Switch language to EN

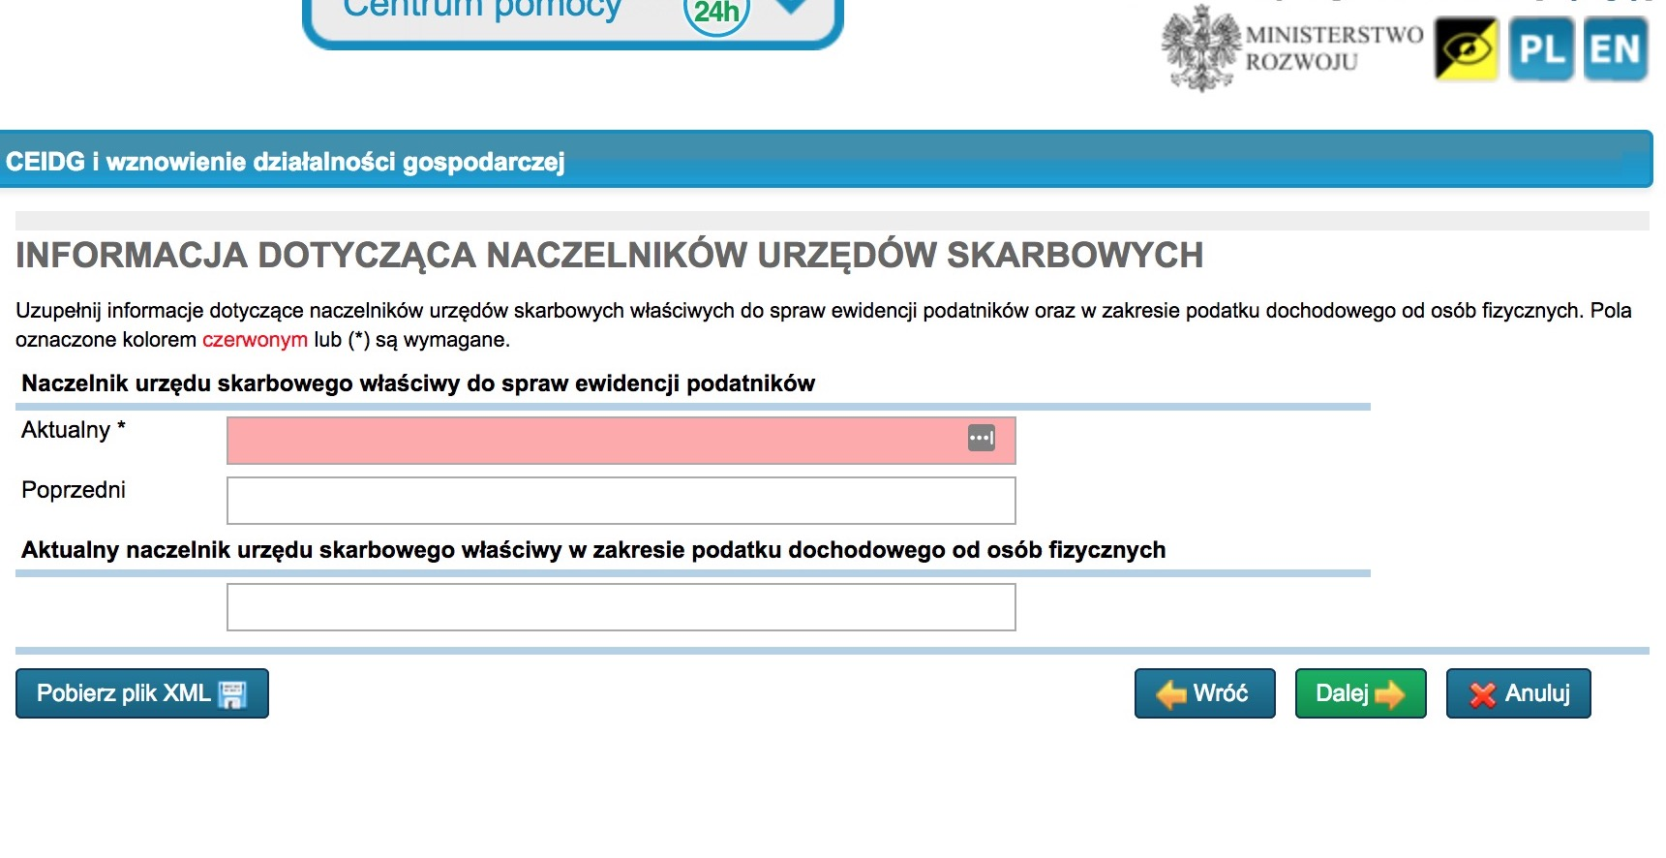coord(1615,48)
